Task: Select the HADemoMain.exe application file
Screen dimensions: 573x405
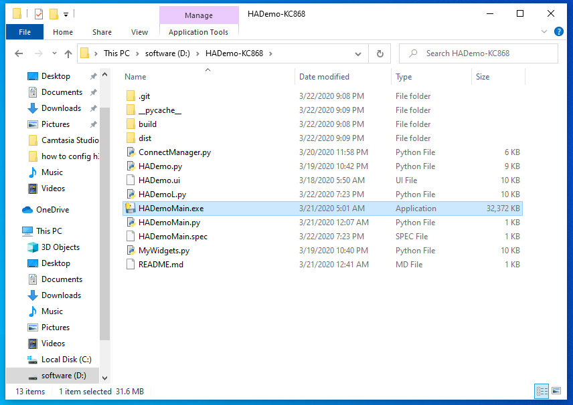Action: [171, 209]
